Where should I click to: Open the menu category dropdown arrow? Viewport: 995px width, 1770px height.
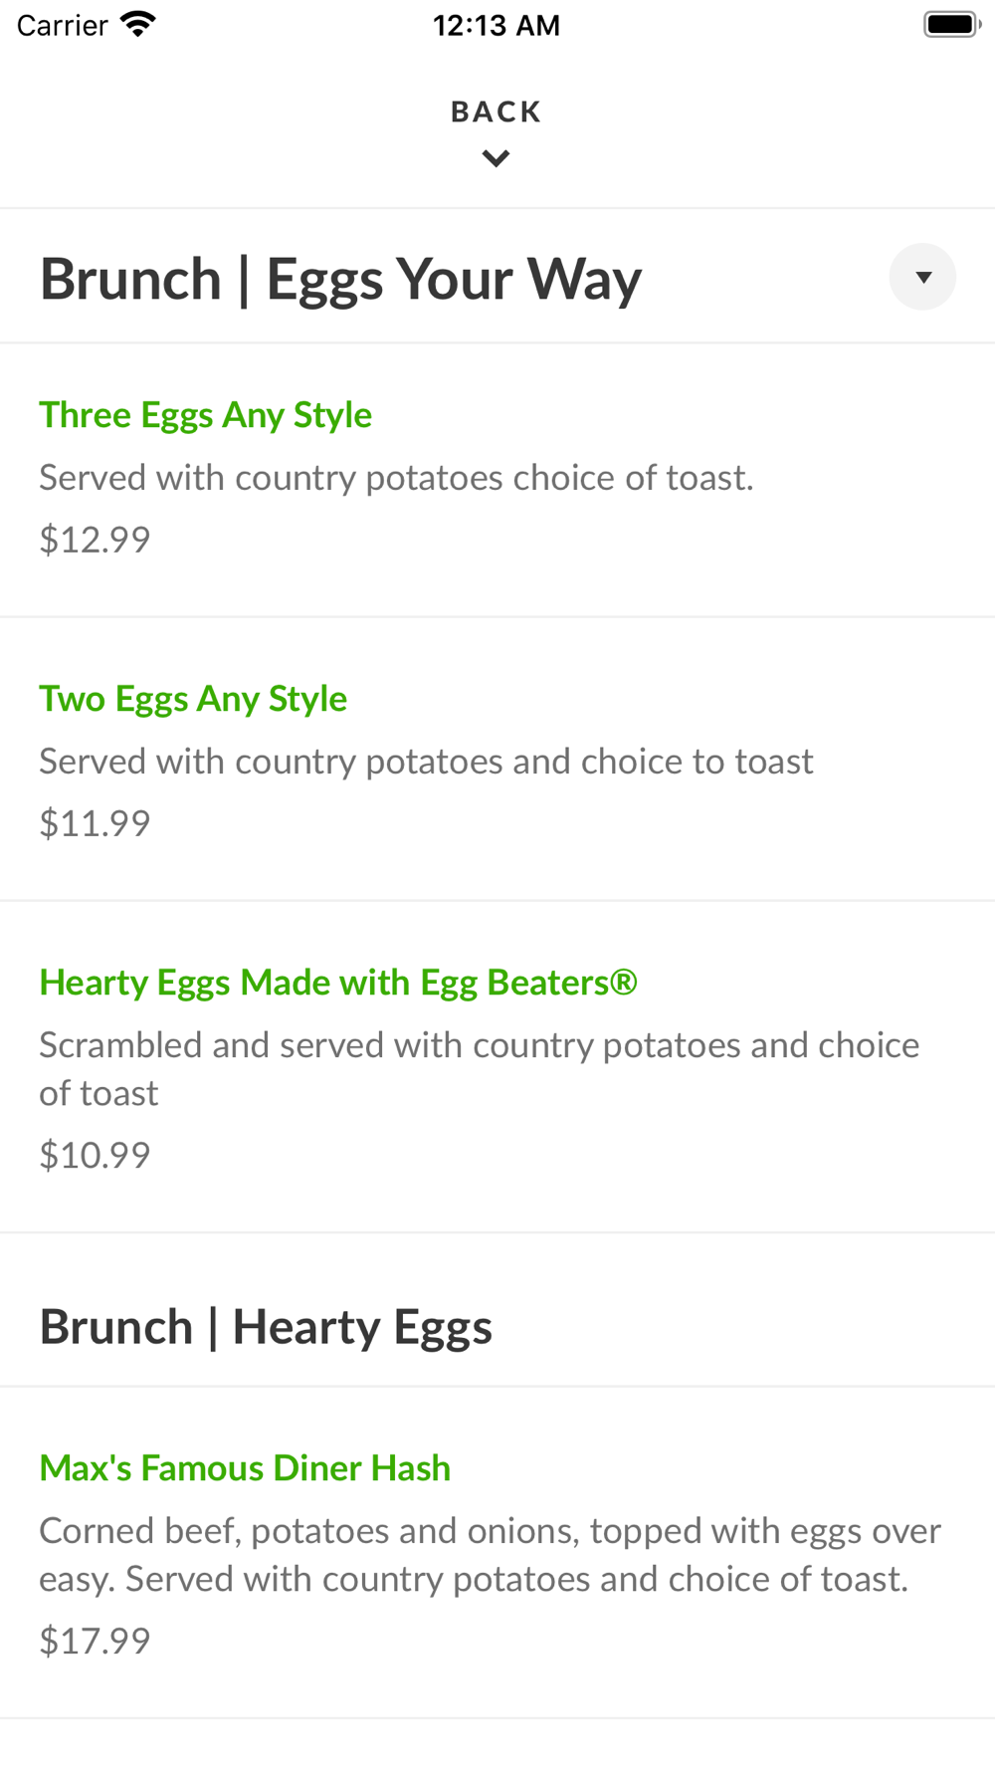(x=922, y=277)
